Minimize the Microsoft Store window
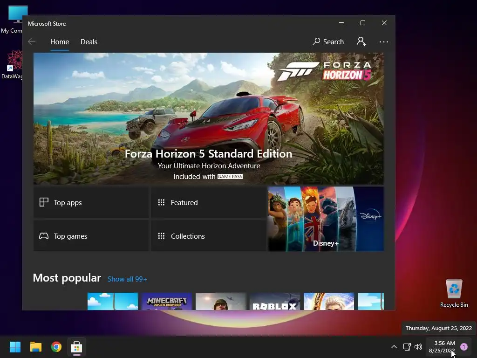Image resolution: width=477 pixels, height=358 pixels. click(x=341, y=23)
